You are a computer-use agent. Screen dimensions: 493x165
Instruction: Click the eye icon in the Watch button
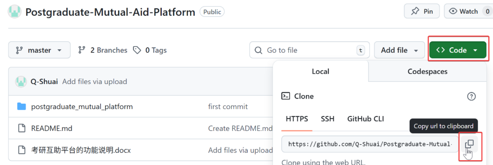click(x=453, y=11)
